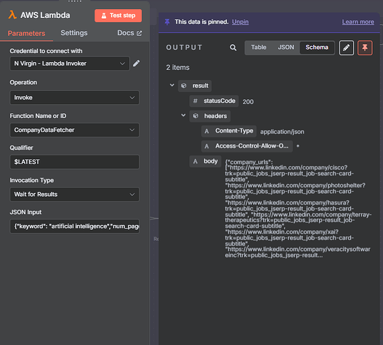
Task: Click the Qualifier $LATEST input field
Action: (x=75, y=162)
